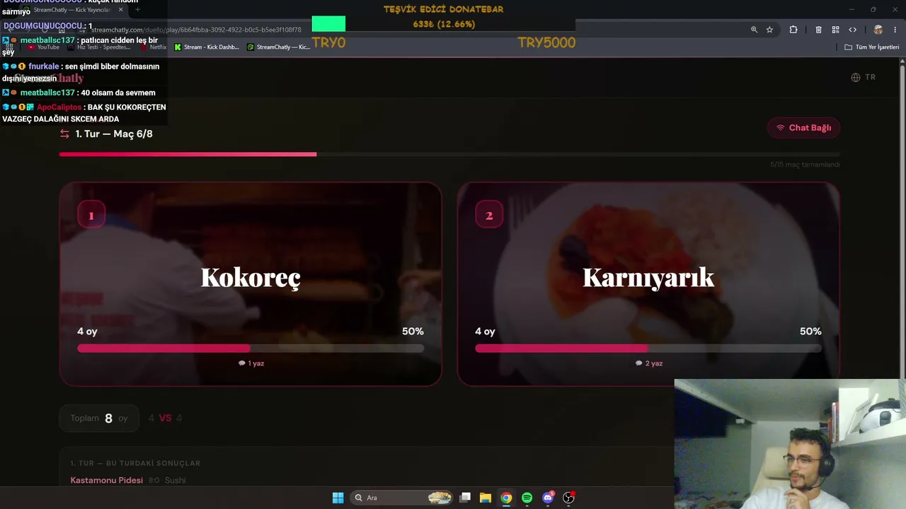Click the fnurkale username in chat overlay

pyautogui.click(x=44, y=66)
